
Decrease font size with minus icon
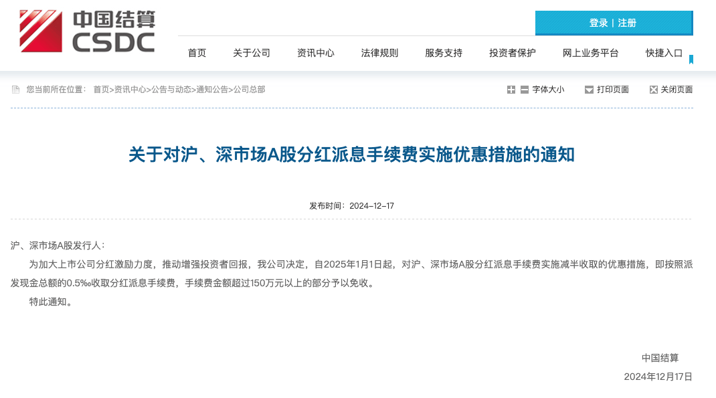(x=524, y=90)
